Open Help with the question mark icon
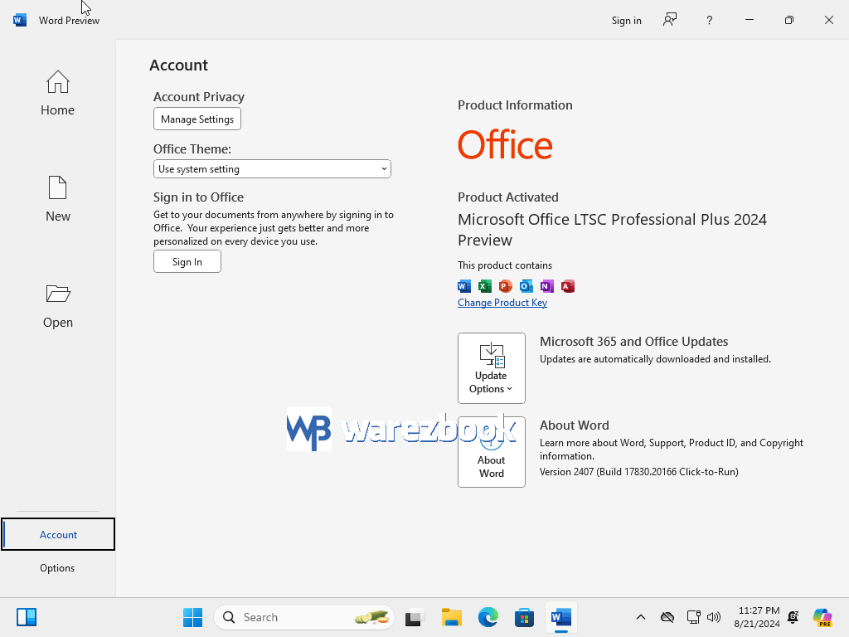Image resolution: width=849 pixels, height=637 pixels. [710, 21]
